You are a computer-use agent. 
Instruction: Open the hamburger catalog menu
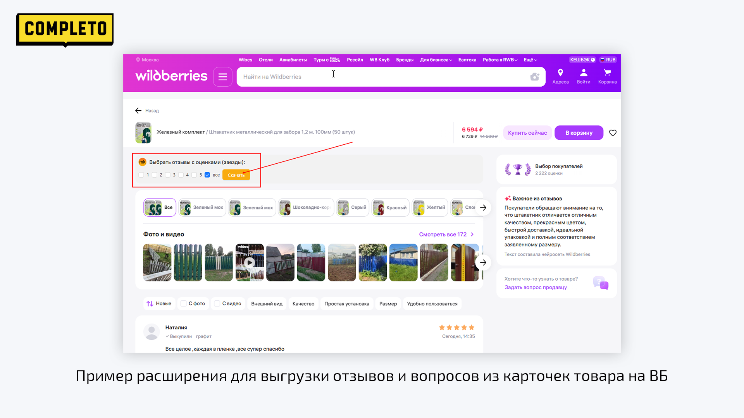point(222,77)
